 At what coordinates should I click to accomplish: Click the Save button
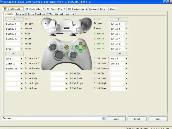[x=158, y=119]
